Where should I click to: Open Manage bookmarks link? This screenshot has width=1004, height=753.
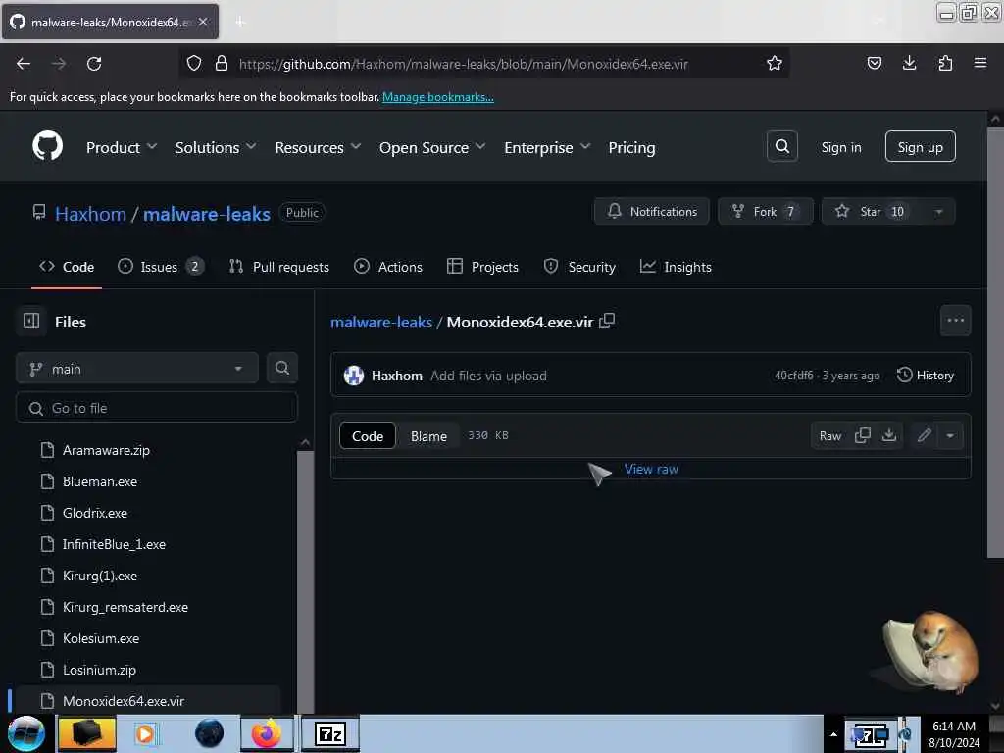[x=438, y=97]
